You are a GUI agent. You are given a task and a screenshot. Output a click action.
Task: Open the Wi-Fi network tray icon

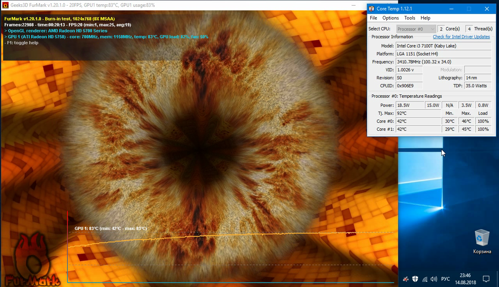click(x=425, y=279)
